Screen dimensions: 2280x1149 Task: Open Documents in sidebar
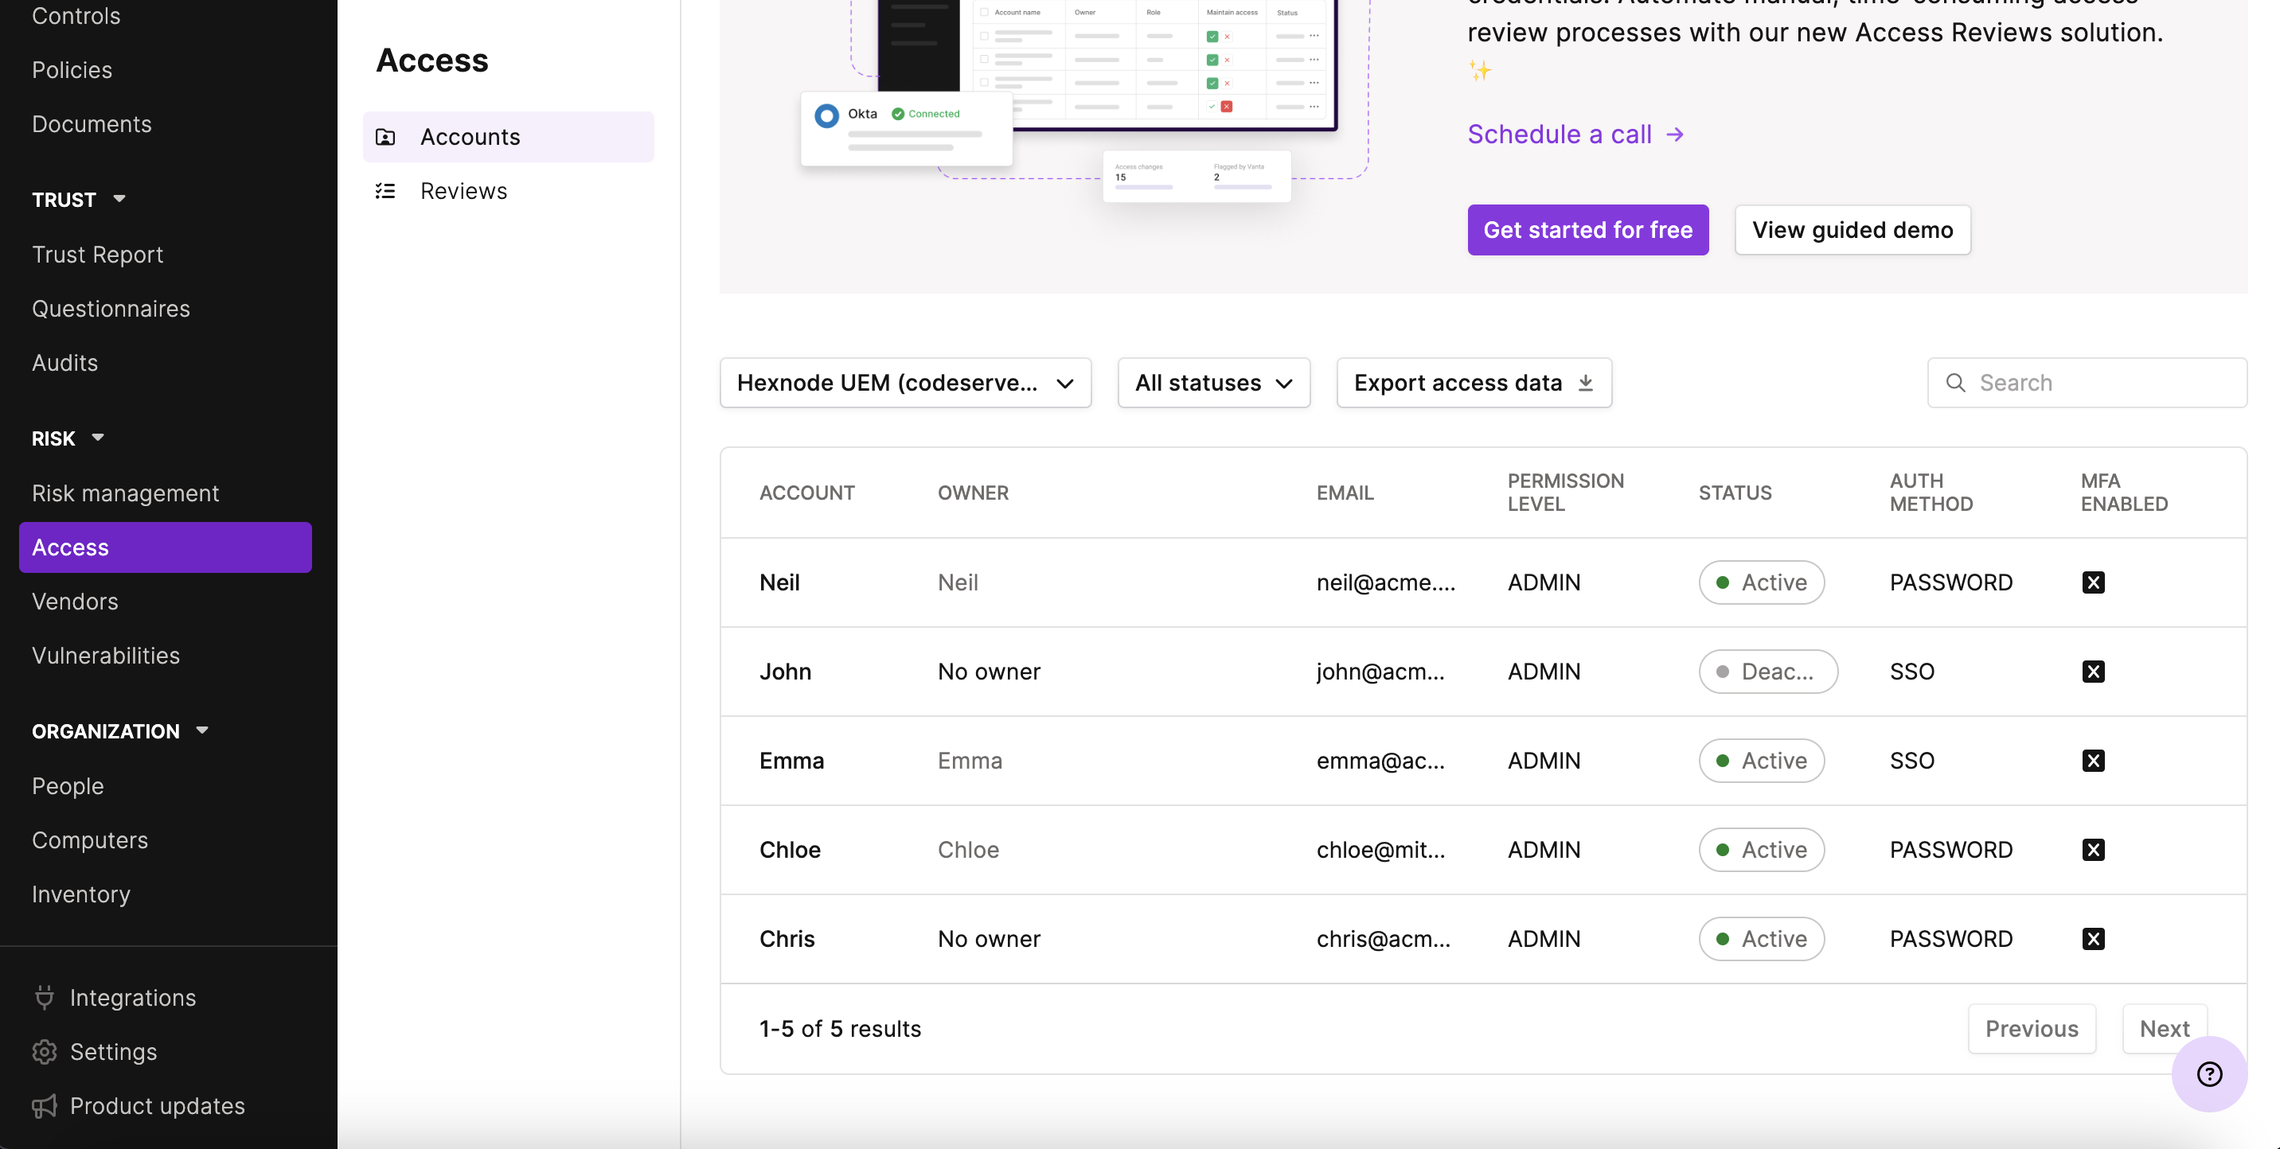click(x=92, y=124)
